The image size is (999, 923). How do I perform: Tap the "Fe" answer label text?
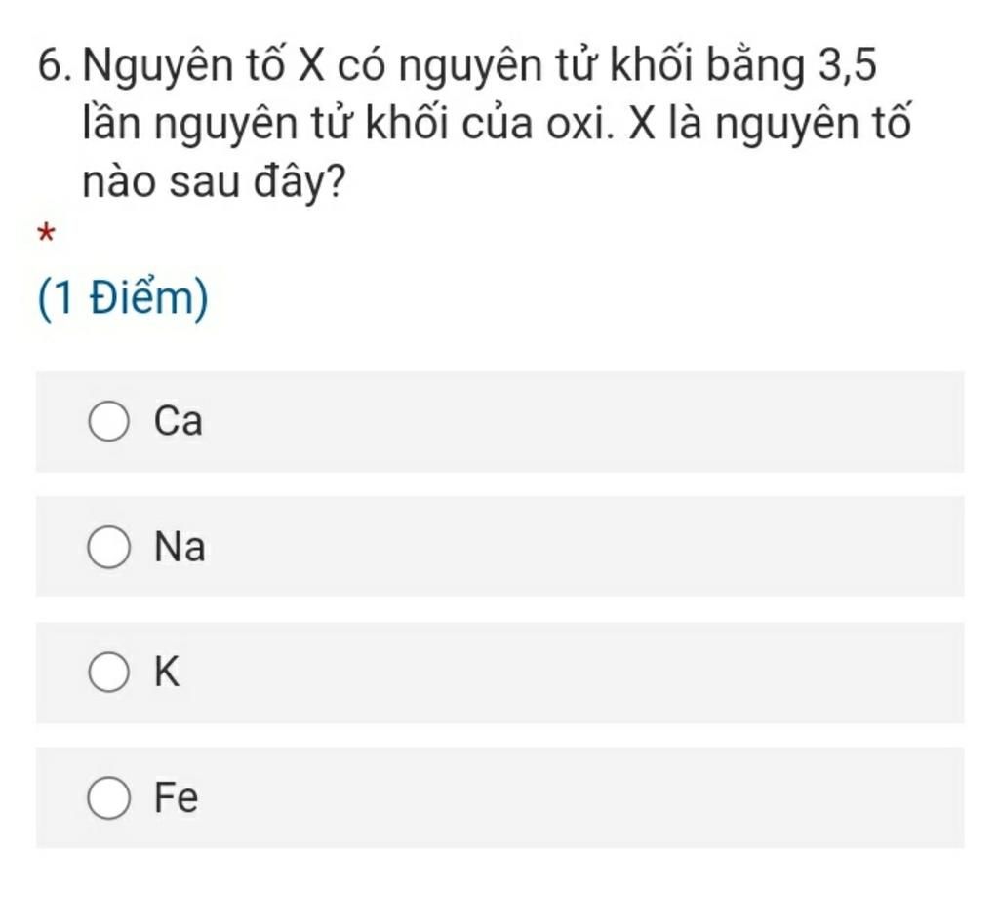coord(177,797)
